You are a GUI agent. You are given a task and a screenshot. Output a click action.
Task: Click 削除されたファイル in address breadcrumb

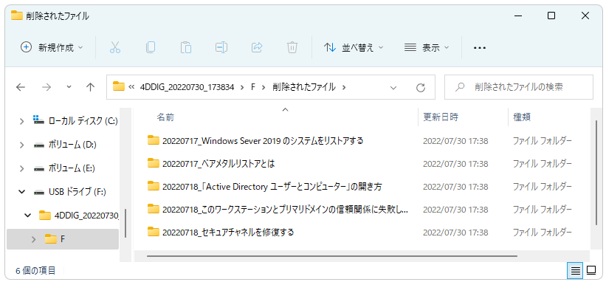pyautogui.click(x=304, y=87)
